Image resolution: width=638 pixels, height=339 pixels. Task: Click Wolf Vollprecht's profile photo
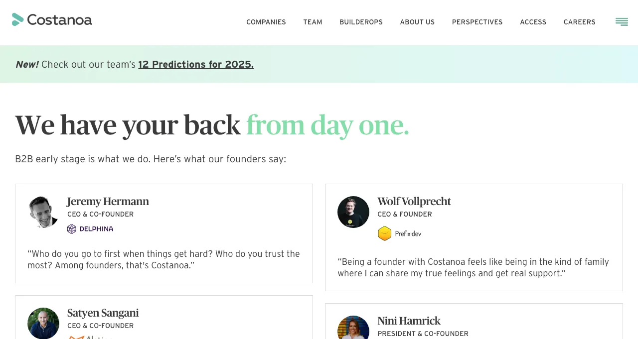pos(353,212)
